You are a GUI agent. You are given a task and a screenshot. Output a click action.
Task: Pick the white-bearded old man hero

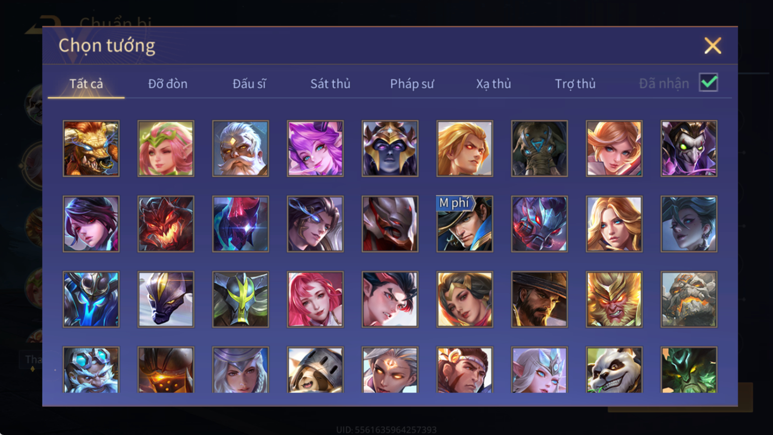pos(241,148)
